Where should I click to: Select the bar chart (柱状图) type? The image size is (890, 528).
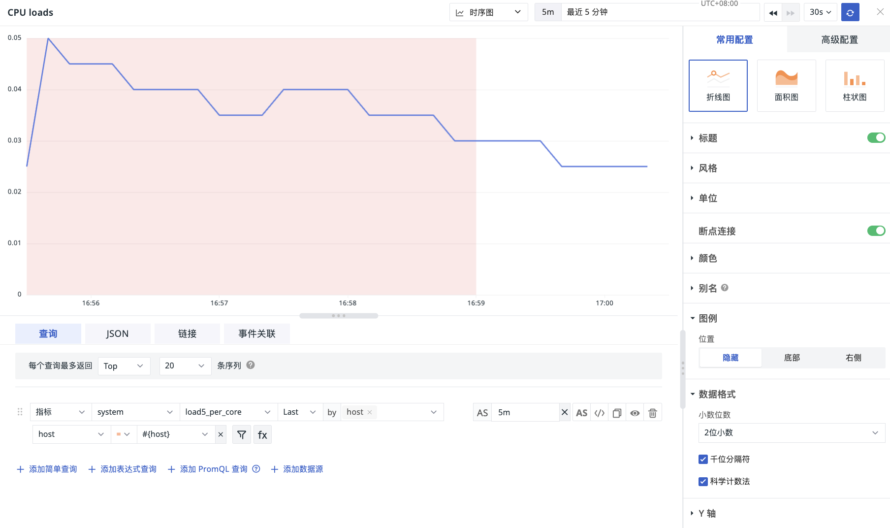tap(855, 86)
